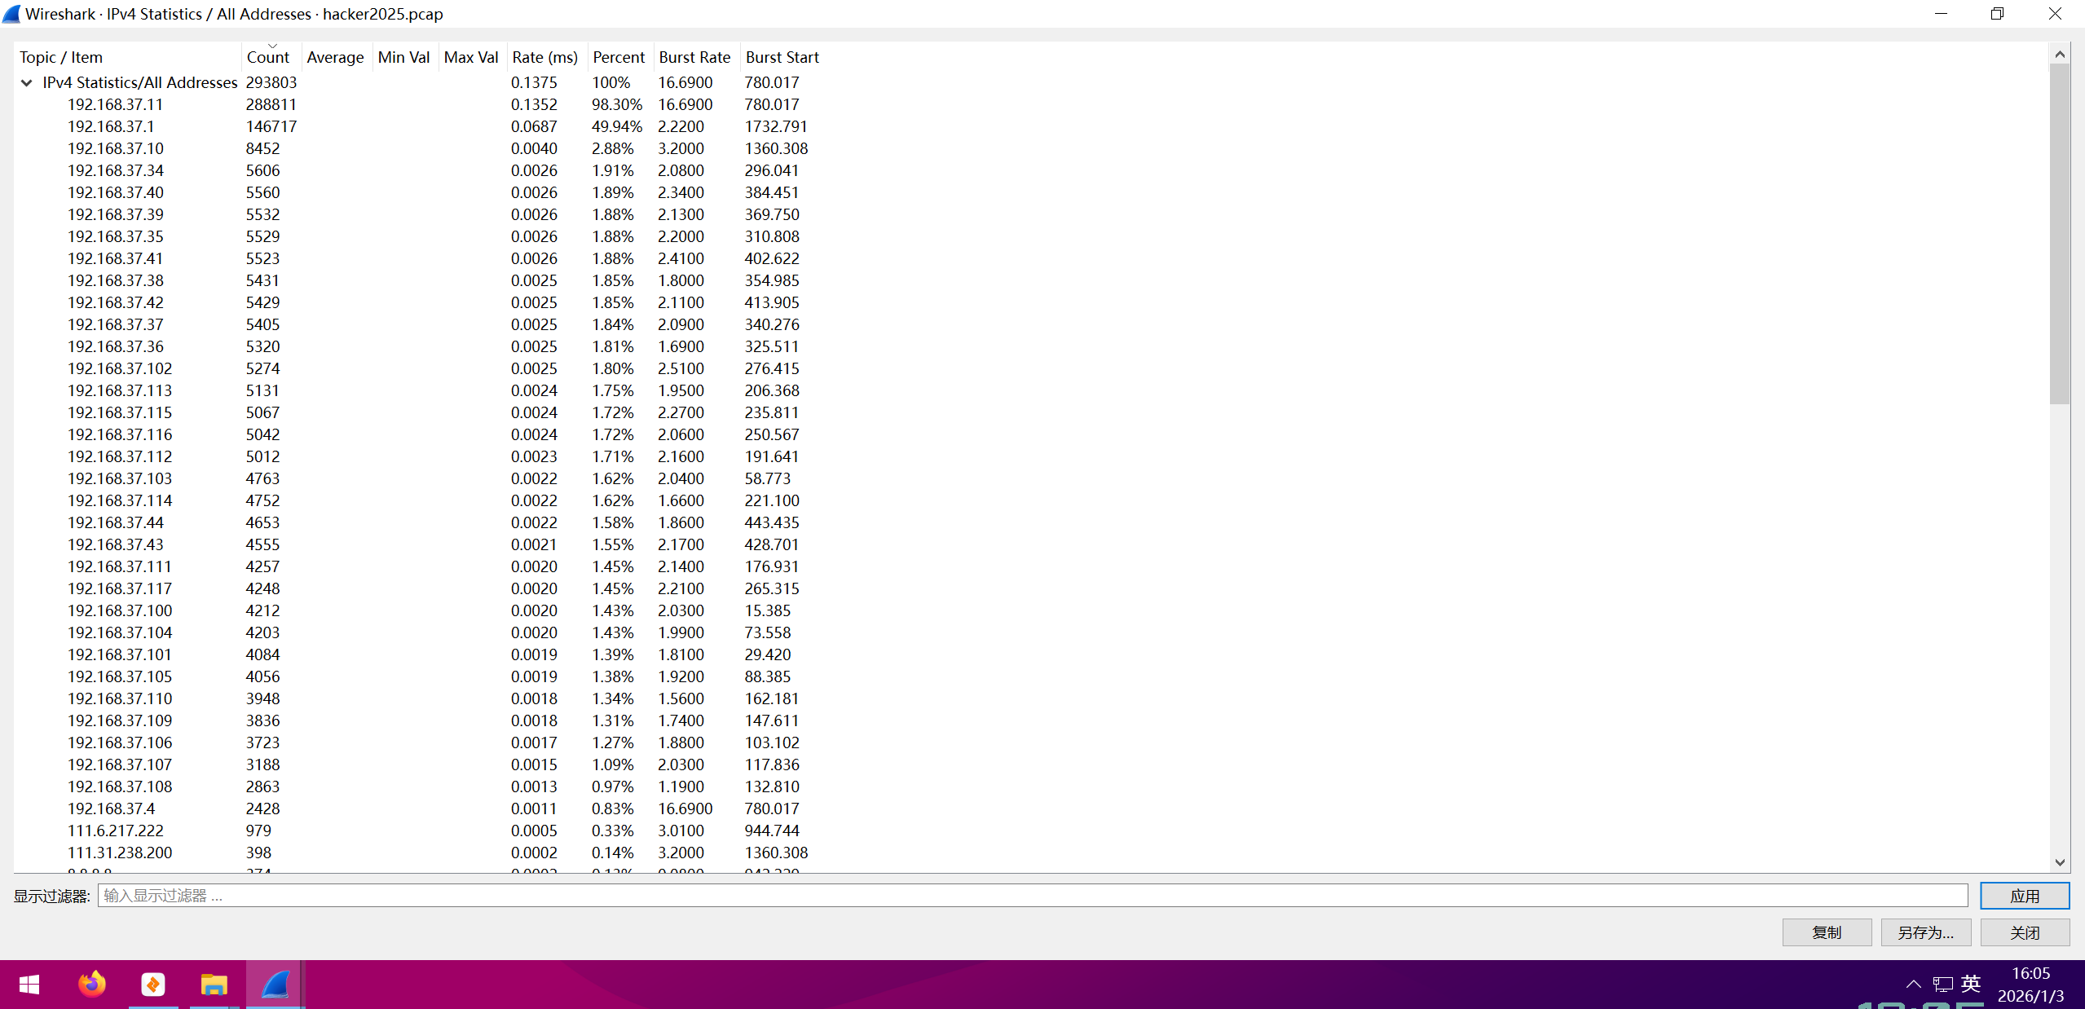The height and width of the screenshot is (1009, 2085).
Task: Click the 应用 apply button
Action: (x=2024, y=896)
